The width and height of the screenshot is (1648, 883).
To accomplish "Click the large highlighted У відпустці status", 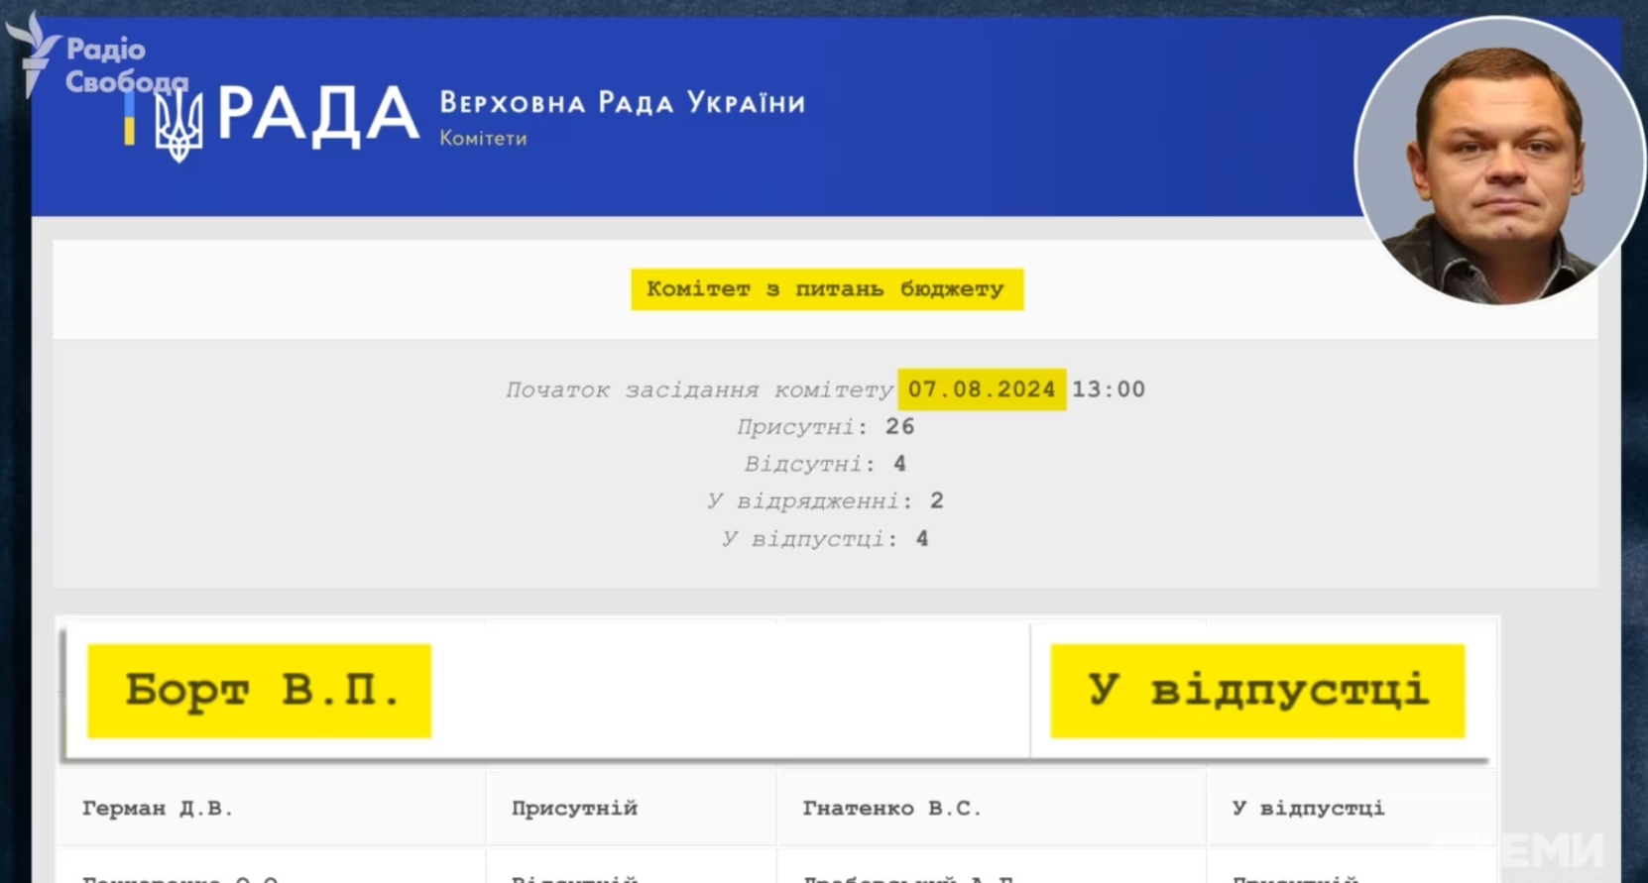I will pyautogui.click(x=1257, y=691).
